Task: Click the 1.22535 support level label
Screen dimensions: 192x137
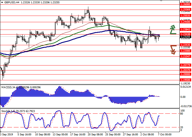Action: [185, 45]
